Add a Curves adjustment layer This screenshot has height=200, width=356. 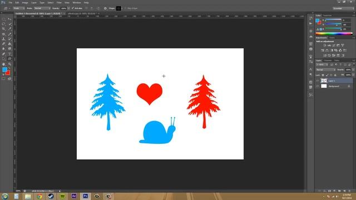334,46
